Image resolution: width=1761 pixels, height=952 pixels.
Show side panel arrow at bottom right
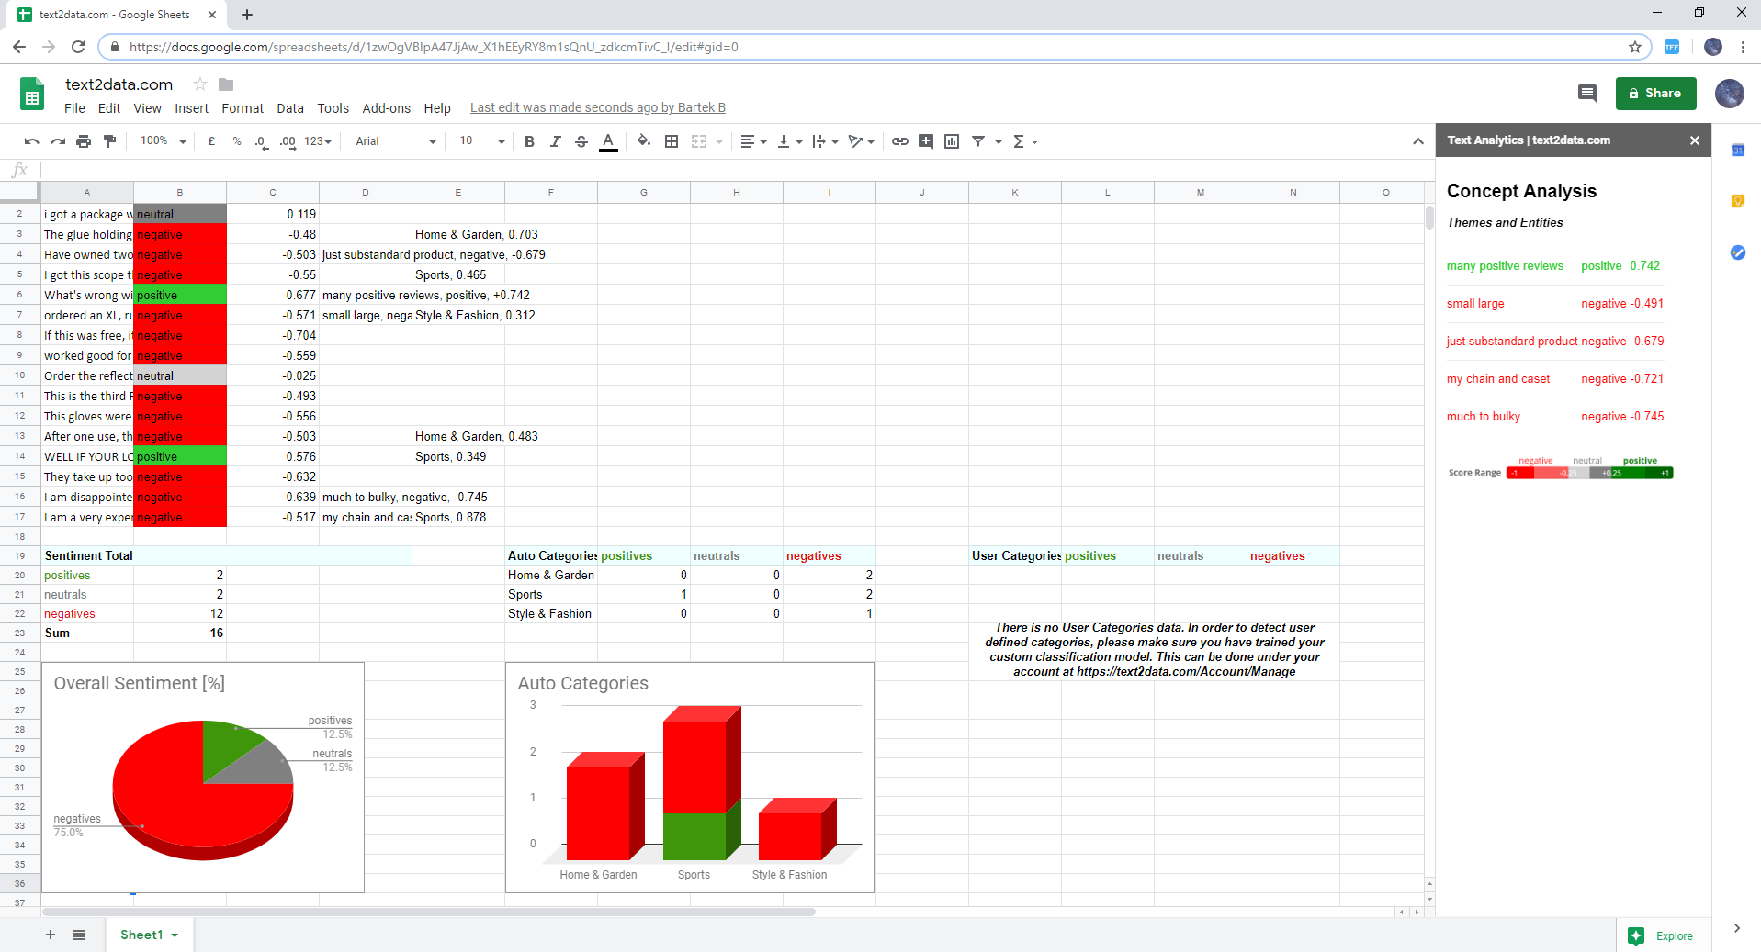1736,928
